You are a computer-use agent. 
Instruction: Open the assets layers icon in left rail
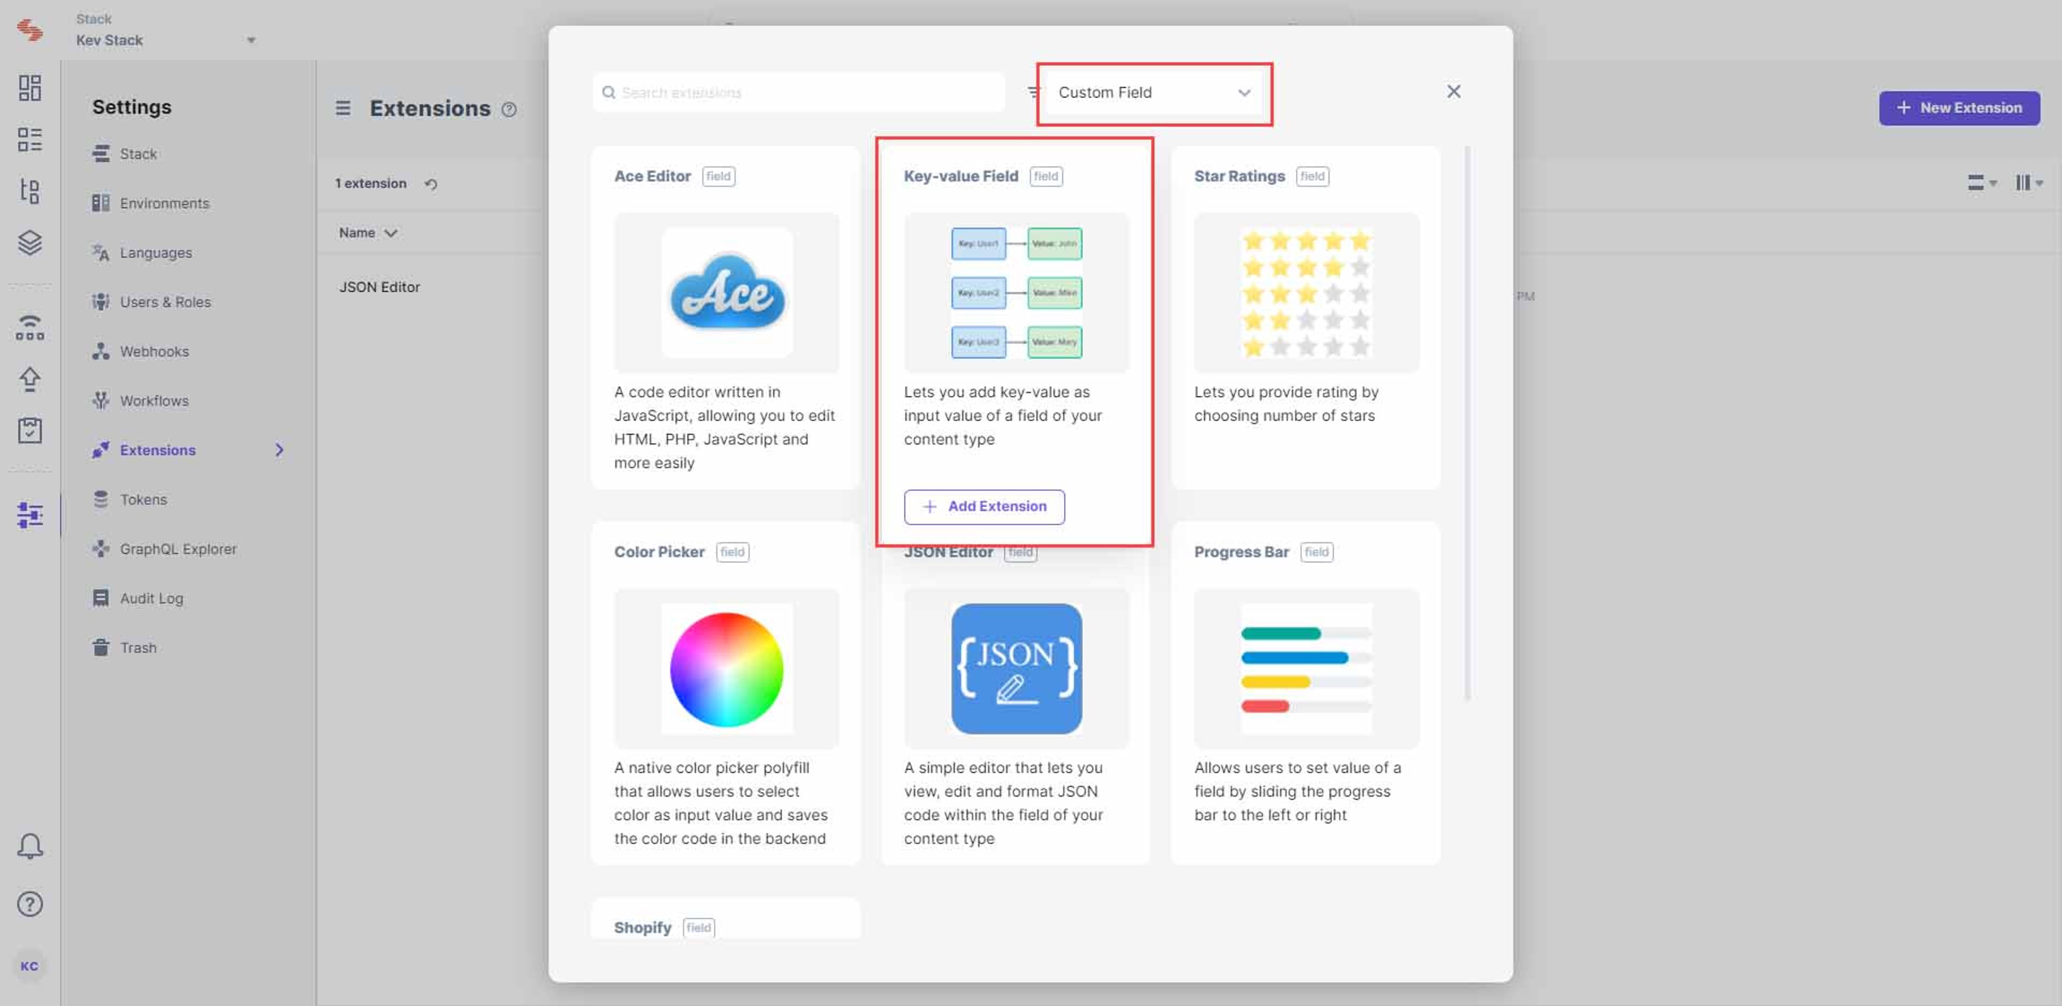coord(30,243)
